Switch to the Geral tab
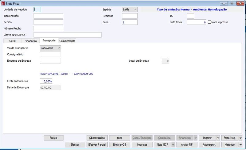This screenshot has height=150, width=246. (12, 41)
